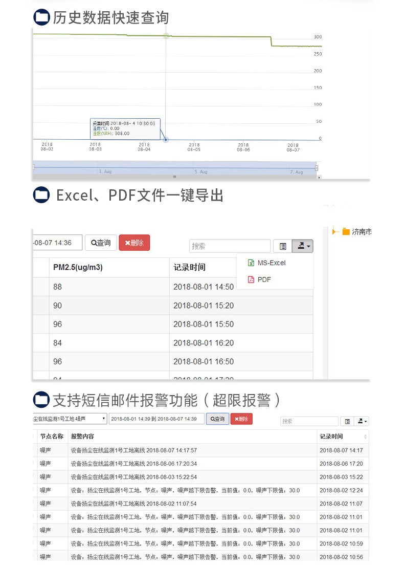Click search field in PM2.5 panel
This screenshot has width=404, height=566.
[x=230, y=246]
